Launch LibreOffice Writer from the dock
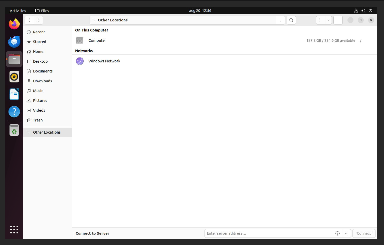This screenshot has height=245, width=384. (14, 94)
